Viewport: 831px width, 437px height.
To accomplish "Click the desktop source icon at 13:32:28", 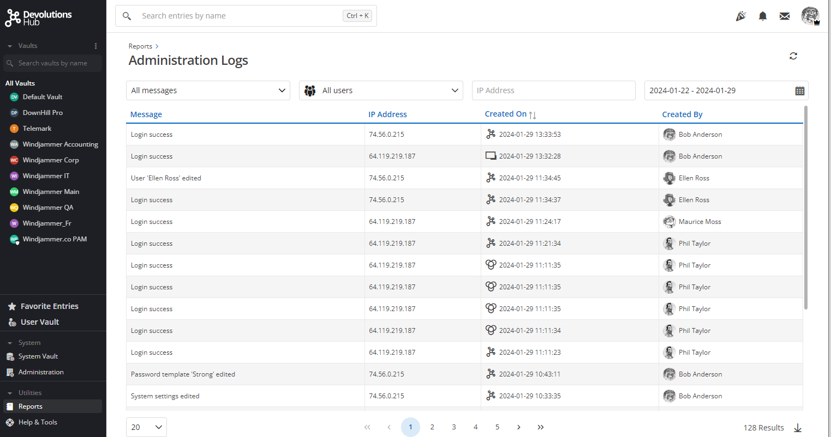I will pos(491,156).
